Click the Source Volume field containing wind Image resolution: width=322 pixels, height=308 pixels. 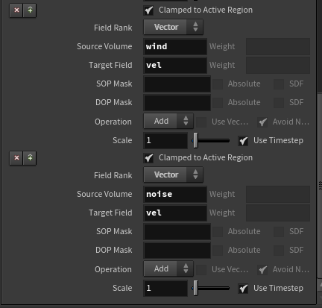point(175,46)
